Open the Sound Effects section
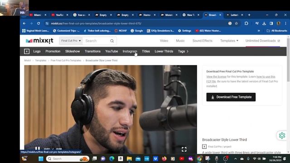 click(x=203, y=41)
